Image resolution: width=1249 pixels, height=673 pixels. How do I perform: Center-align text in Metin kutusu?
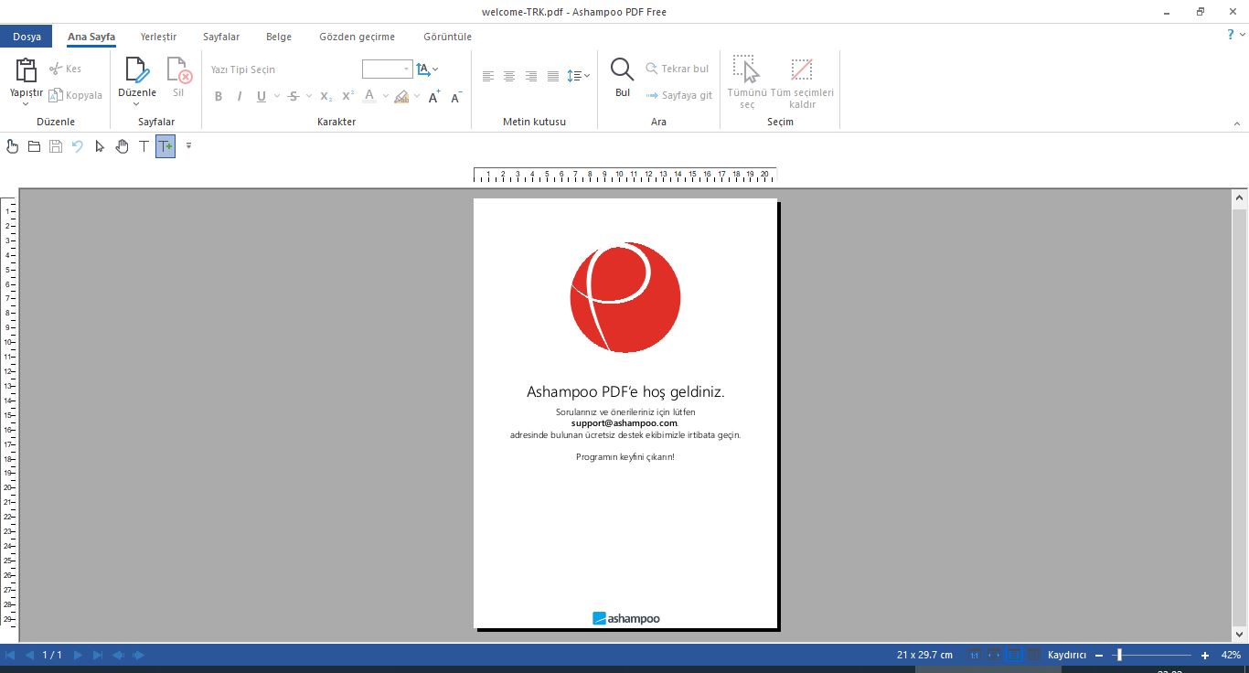(509, 76)
